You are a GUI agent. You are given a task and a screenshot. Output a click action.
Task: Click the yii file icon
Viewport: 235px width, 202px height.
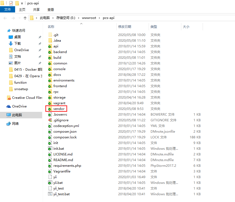pyautogui.click(x=50, y=177)
